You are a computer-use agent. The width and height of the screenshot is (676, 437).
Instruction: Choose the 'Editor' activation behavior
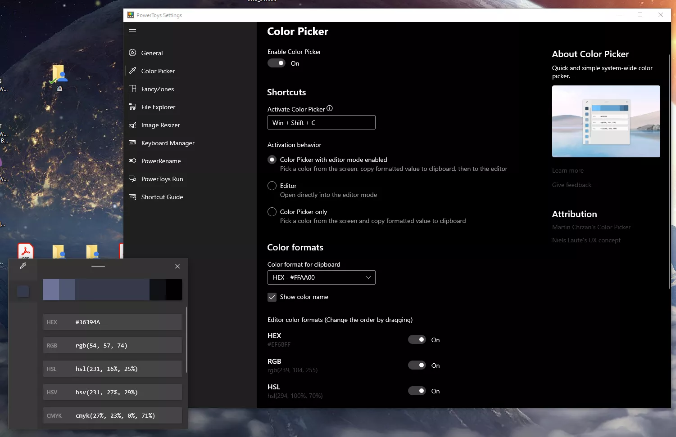pyautogui.click(x=272, y=186)
